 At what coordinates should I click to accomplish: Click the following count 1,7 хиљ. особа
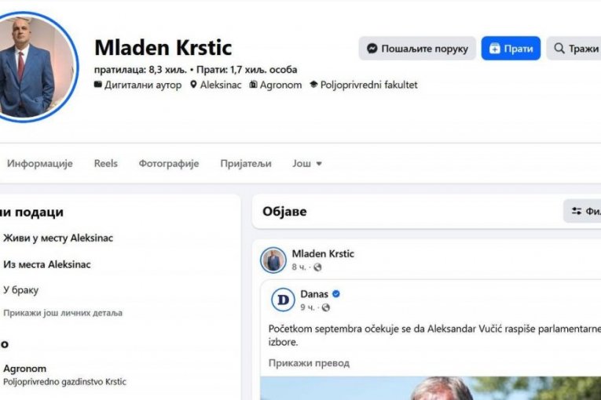(x=247, y=70)
